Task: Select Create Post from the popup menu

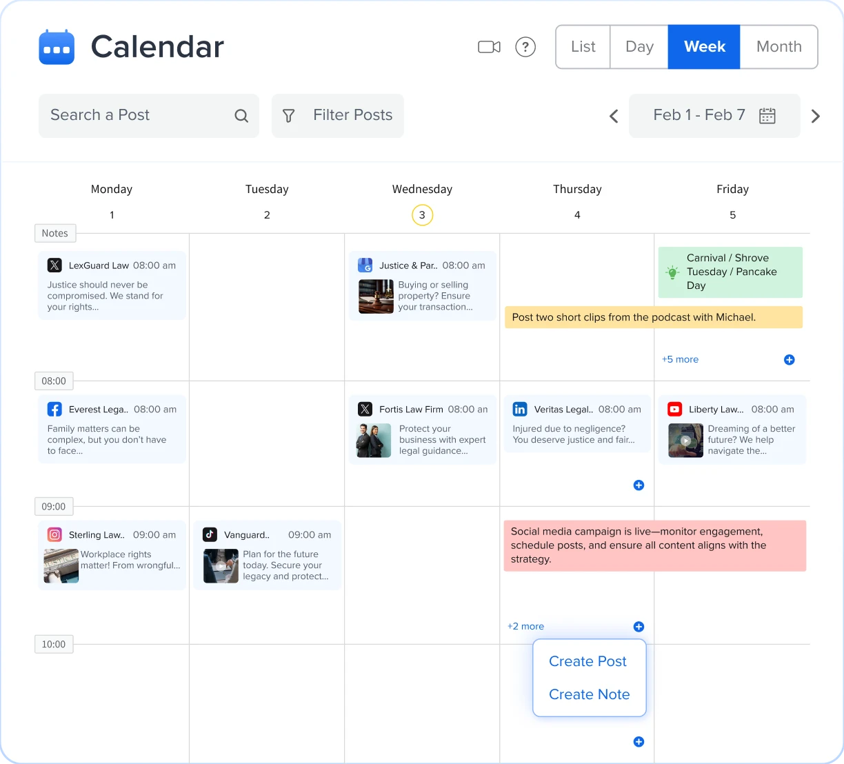Action: (587, 661)
